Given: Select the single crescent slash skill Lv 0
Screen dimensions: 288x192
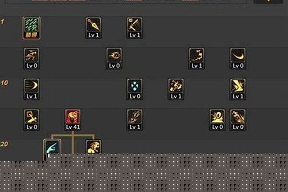Looking at the screenshot, I should (238, 59).
